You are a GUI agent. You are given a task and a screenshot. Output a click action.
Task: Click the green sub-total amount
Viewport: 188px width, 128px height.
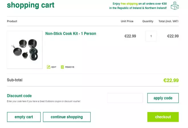[x=171, y=80]
